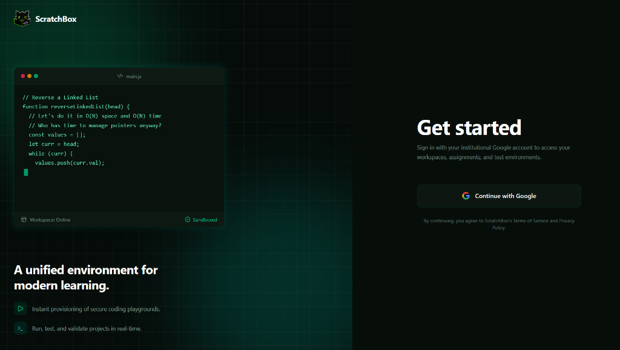Screen dimensions: 620x350
Task: Click the red window dot in code card
Action: pyautogui.click(x=23, y=76)
